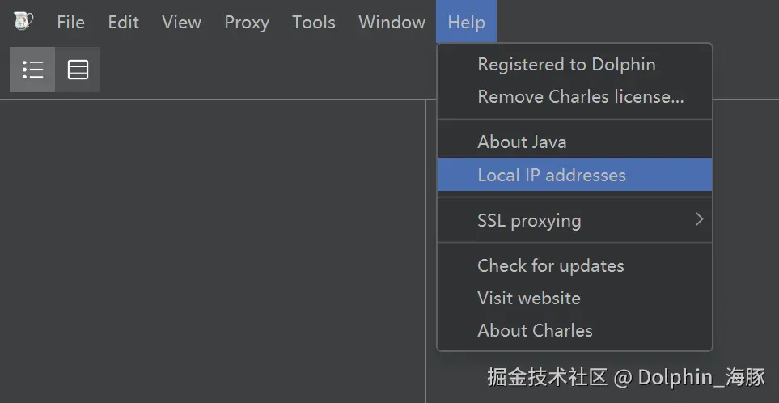Open the Tools menu

(314, 22)
